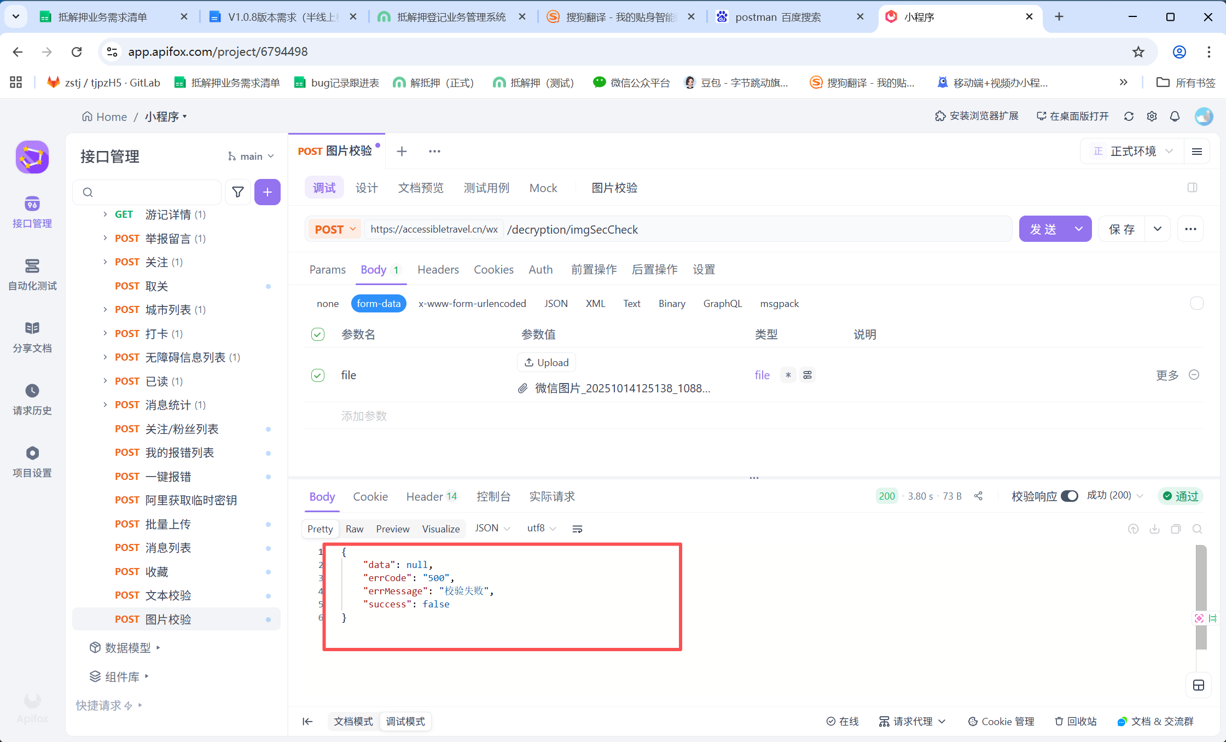Click the share icon near 73 B
The width and height of the screenshot is (1226, 742).
[x=978, y=496]
